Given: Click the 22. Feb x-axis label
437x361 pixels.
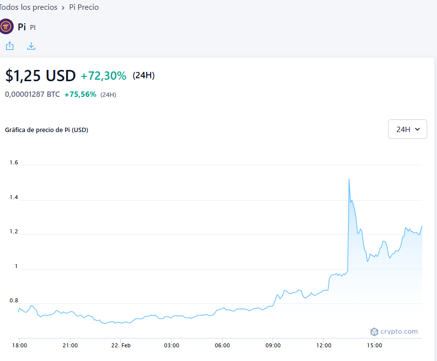Looking at the screenshot, I should click(x=121, y=345).
